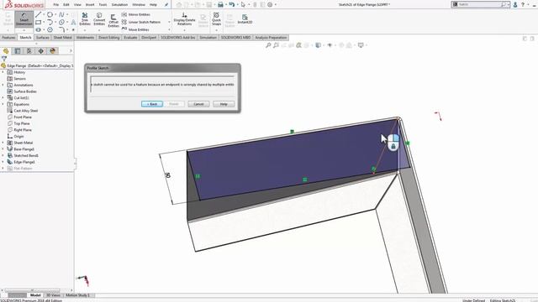Switch to the Sheet Metal tab
This screenshot has height=302, width=538.
click(x=63, y=38)
